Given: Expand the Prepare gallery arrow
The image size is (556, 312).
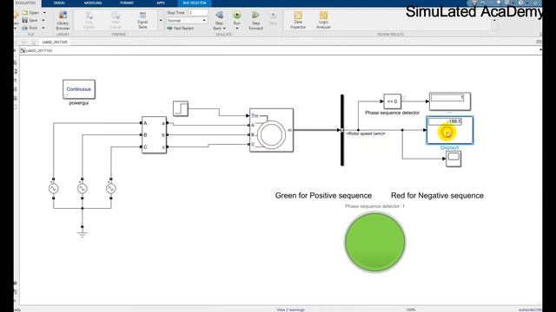Looking at the screenshot, I should tap(161, 21).
